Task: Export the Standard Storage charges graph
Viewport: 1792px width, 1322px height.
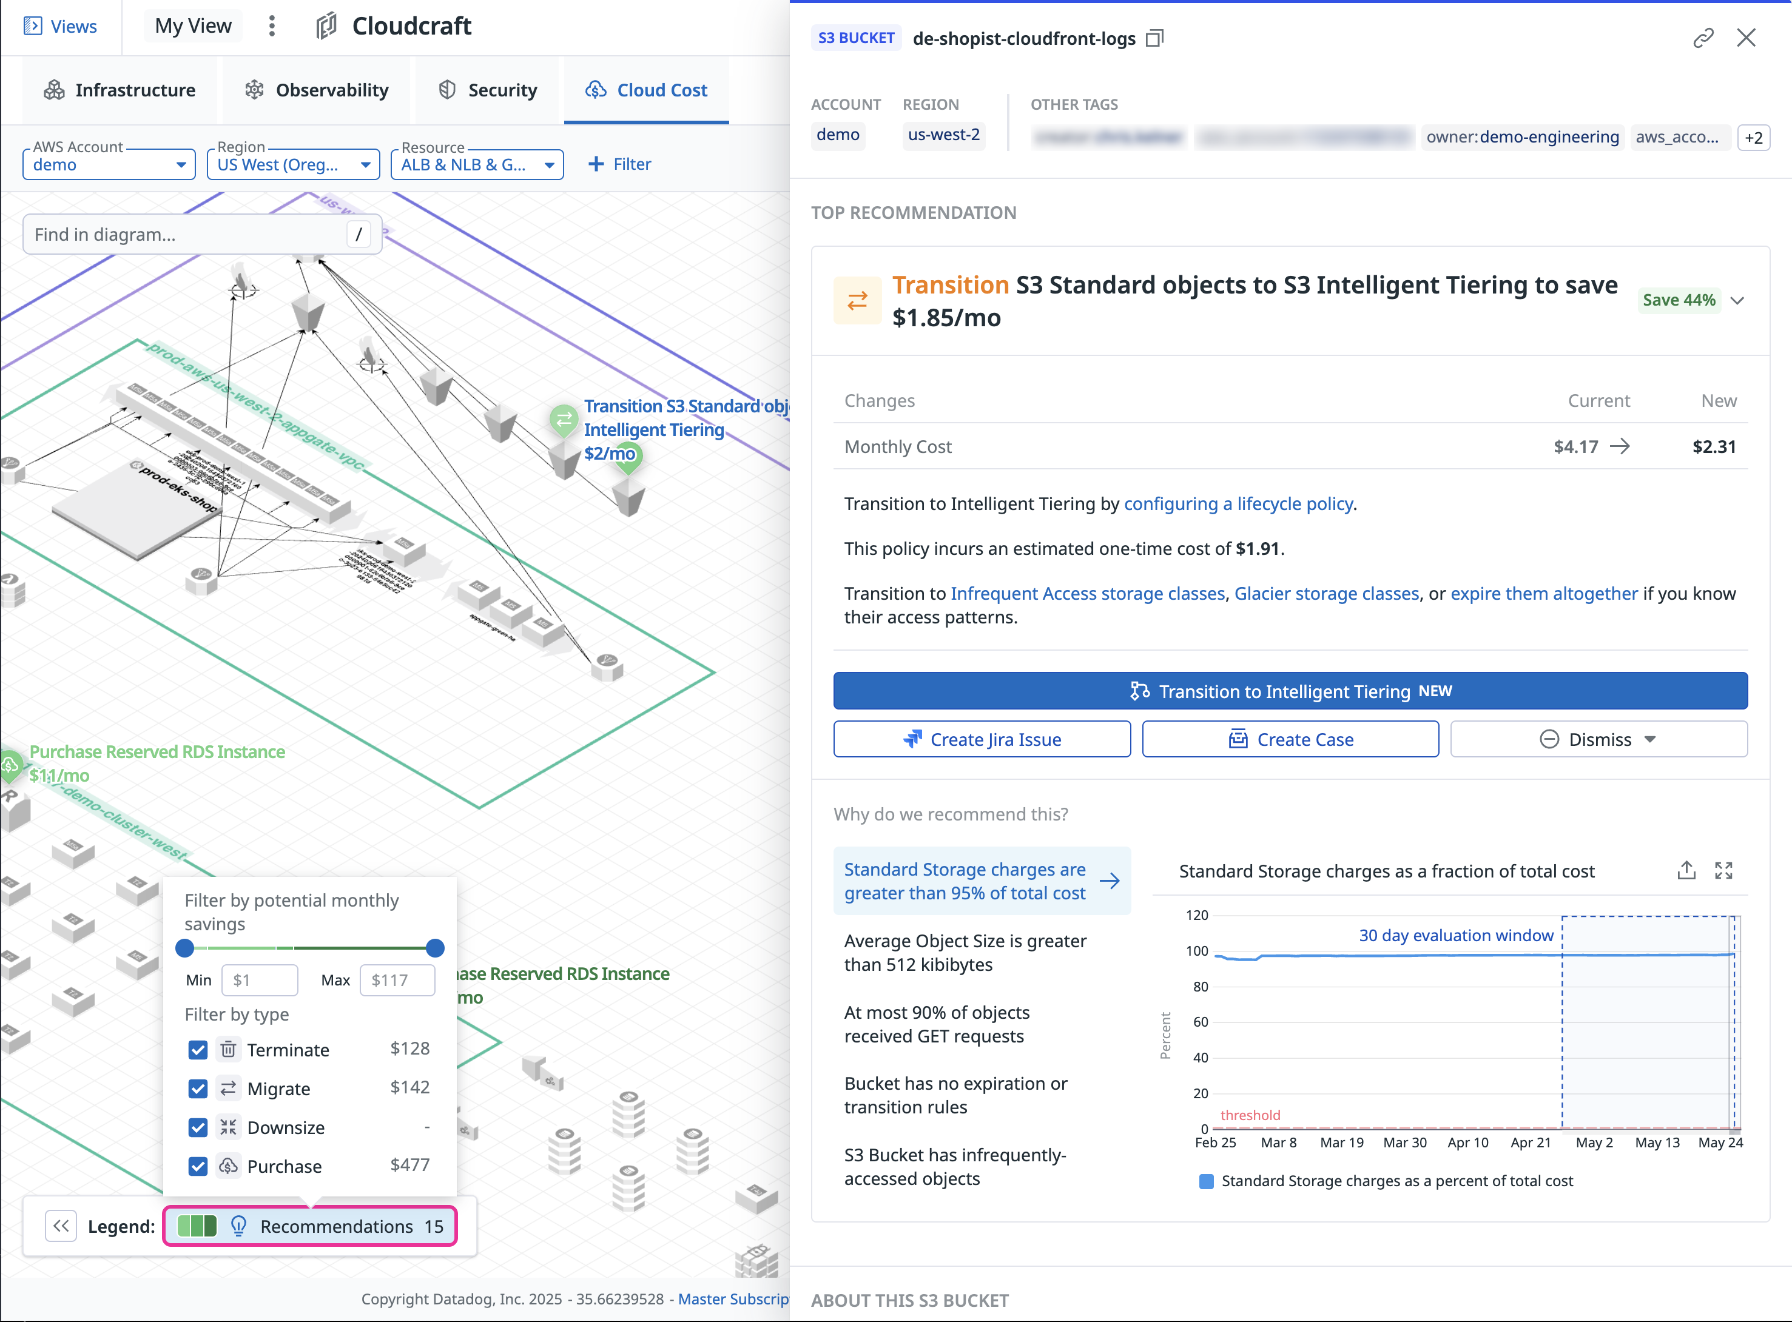Action: [1686, 871]
